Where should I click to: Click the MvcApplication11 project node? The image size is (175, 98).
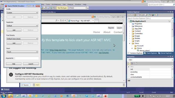point(139,21)
